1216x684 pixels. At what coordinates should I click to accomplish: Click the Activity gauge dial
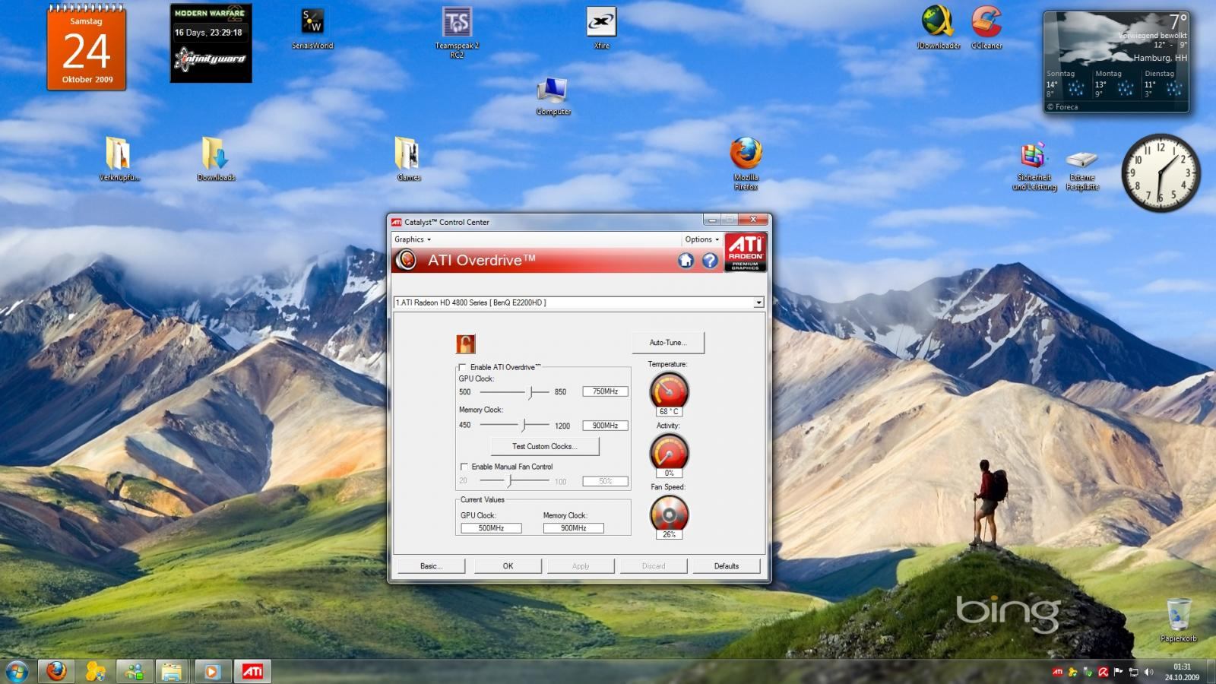point(669,453)
